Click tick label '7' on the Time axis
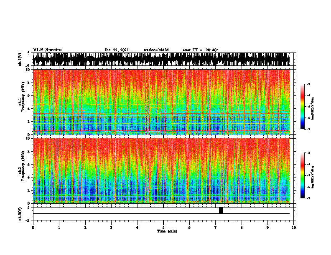 point(216,227)
